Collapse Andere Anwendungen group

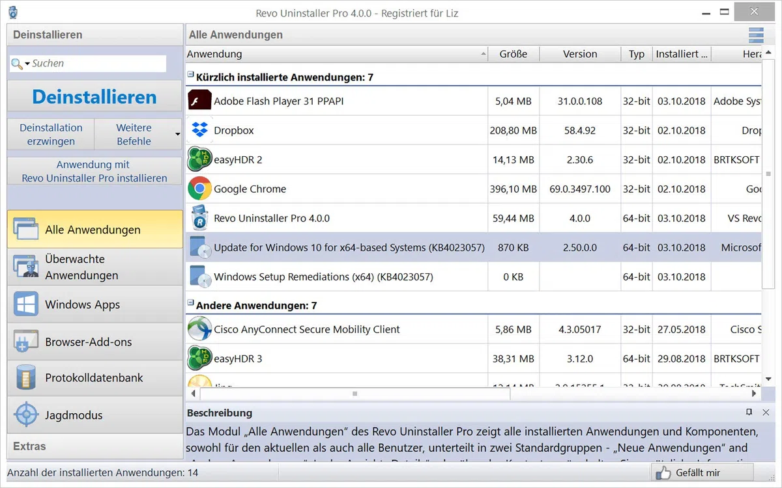pyautogui.click(x=191, y=303)
